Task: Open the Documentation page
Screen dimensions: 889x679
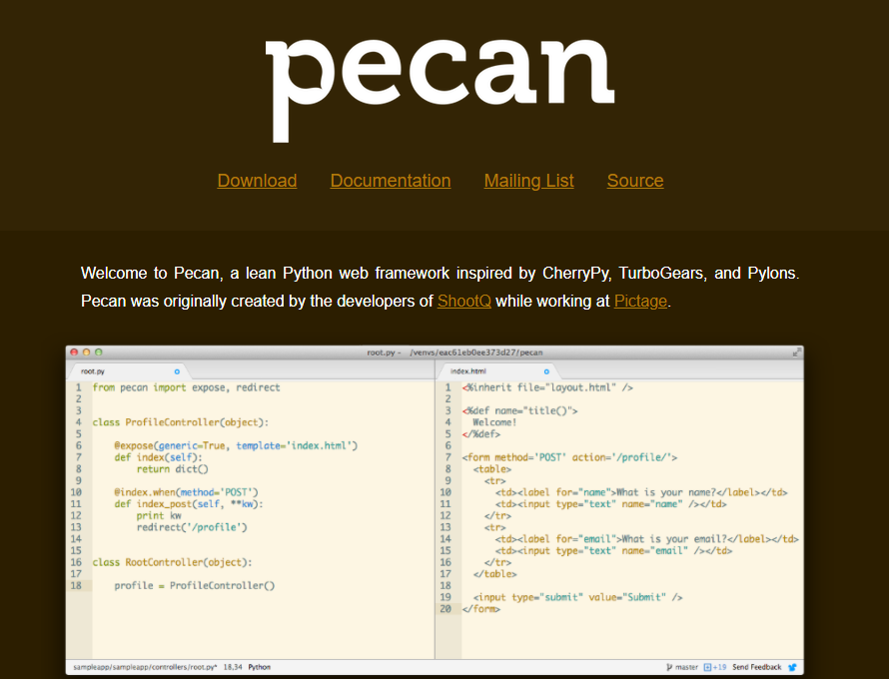Action: [391, 181]
